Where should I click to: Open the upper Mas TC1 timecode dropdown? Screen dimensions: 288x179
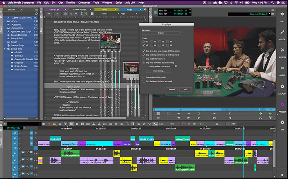point(190,10)
